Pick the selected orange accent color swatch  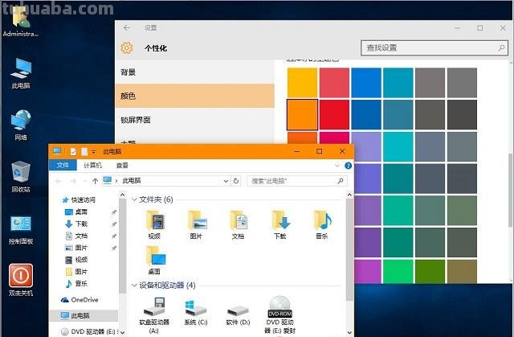(x=302, y=115)
